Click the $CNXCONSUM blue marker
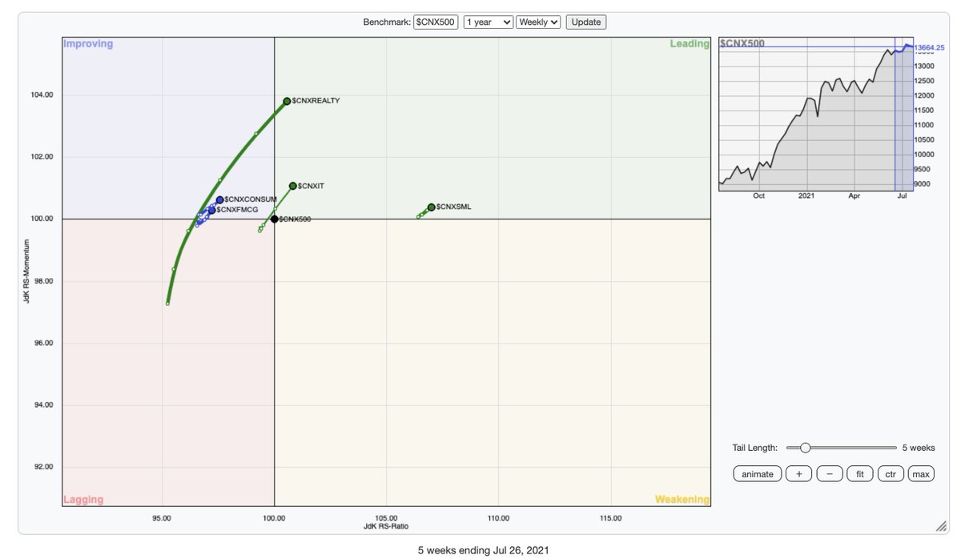The height and width of the screenshot is (559, 961). click(x=219, y=199)
